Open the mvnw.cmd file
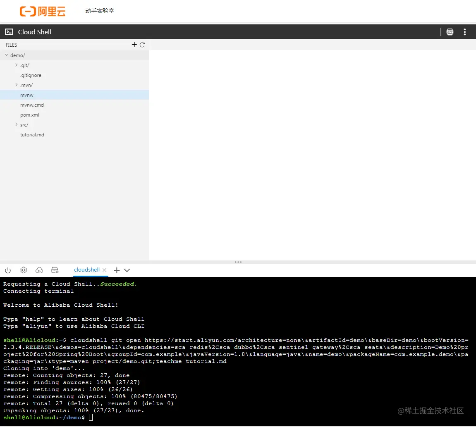476x427 pixels. (32, 105)
